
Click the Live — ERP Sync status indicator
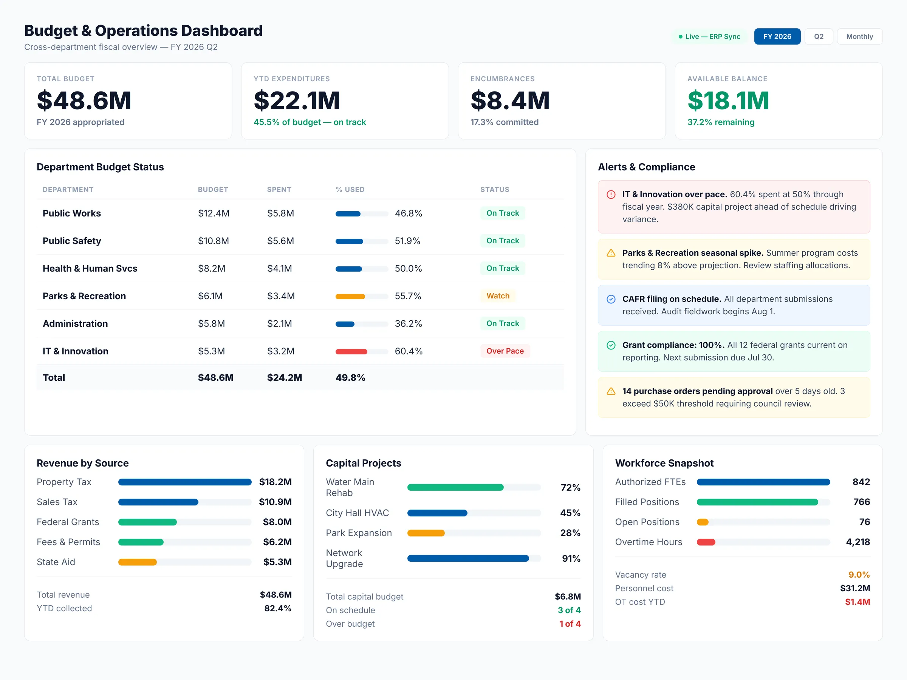[709, 36]
